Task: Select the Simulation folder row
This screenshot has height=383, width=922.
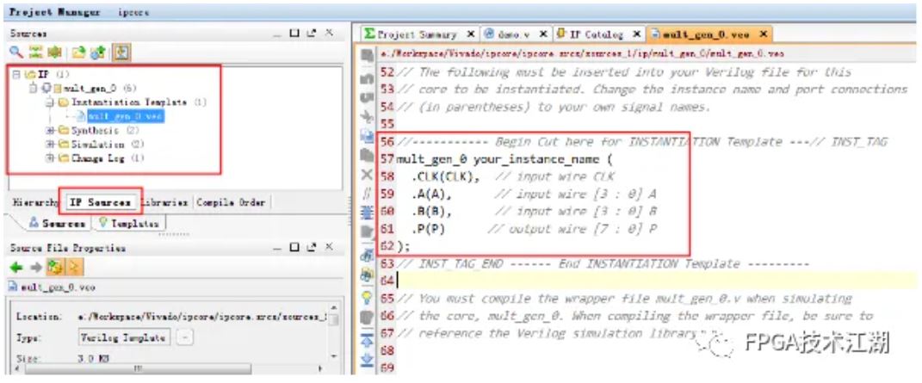Action: [102, 144]
